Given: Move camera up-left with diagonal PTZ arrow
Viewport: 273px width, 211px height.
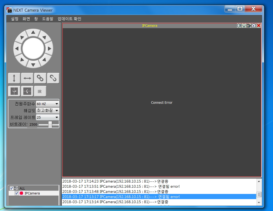Looking at the screenshot, I should (x=22, y=37).
